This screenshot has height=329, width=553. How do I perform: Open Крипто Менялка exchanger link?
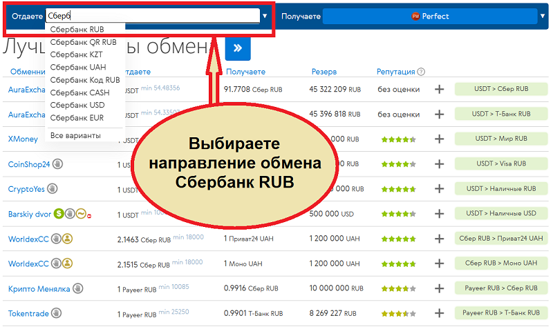(x=39, y=289)
